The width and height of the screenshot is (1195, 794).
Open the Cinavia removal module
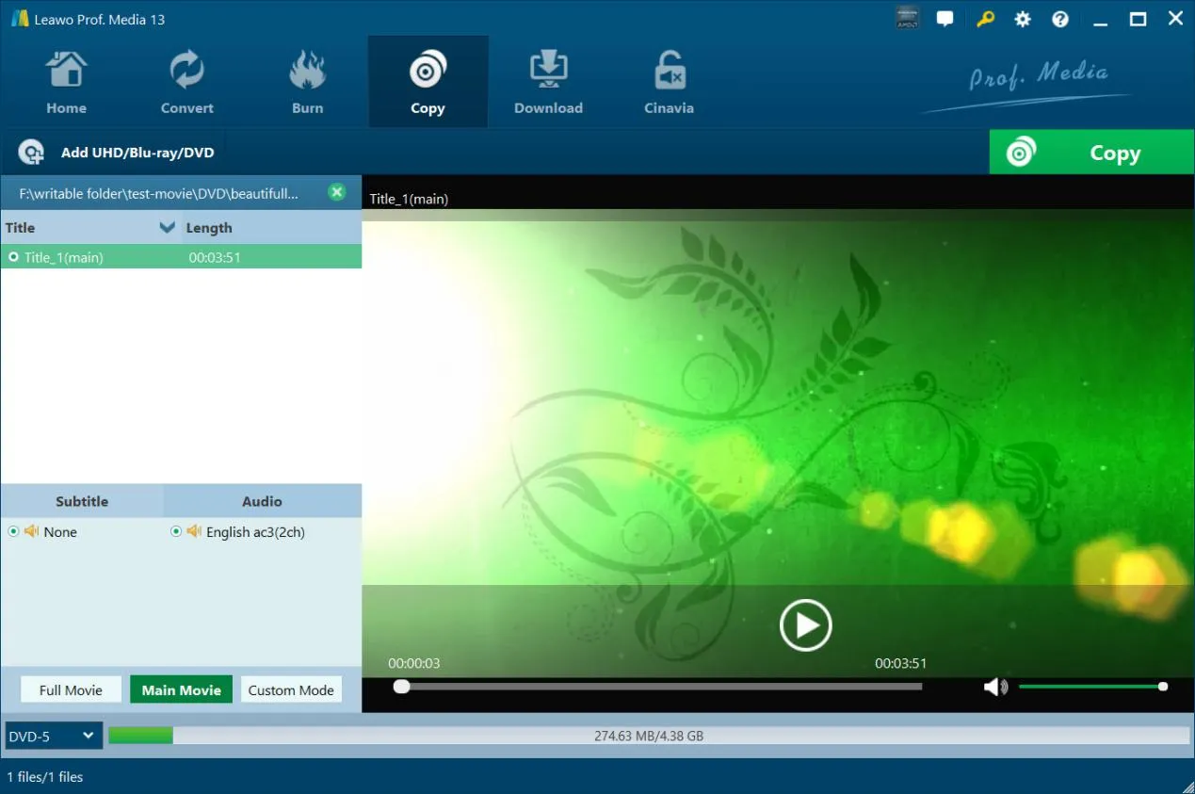[x=669, y=83]
